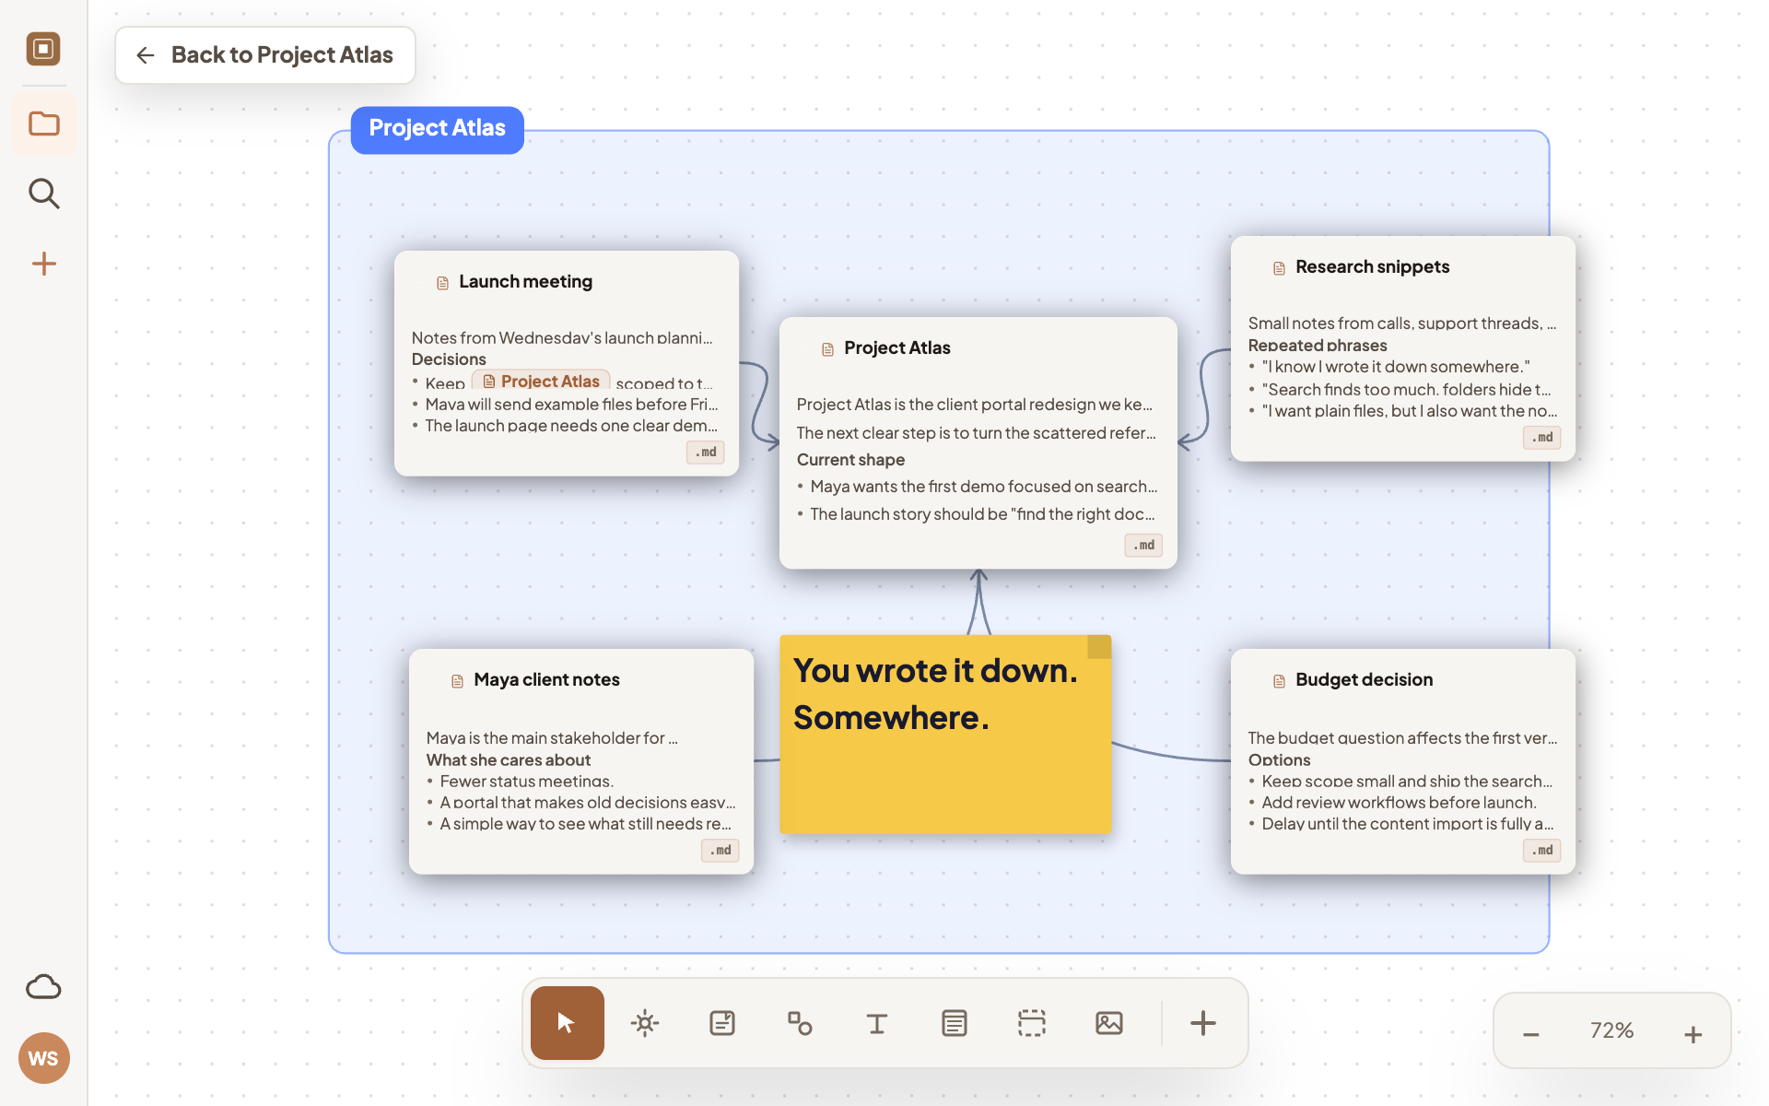The width and height of the screenshot is (1769, 1106).
Task: Click the central Project Atlas card title
Action: [897, 348]
